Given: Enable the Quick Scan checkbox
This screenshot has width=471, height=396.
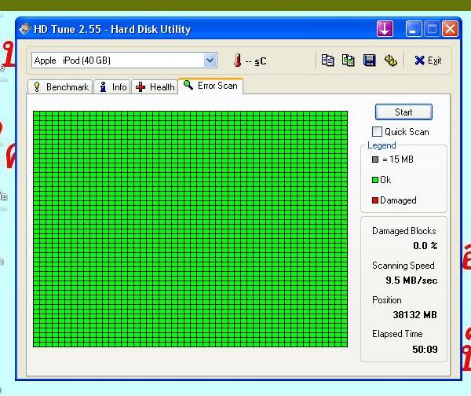Looking at the screenshot, I should pyautogui.click(x=378, y=132).
